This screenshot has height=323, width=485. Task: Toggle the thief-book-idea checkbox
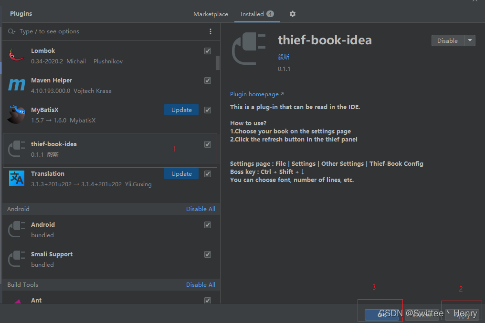[x=208, y=144]
